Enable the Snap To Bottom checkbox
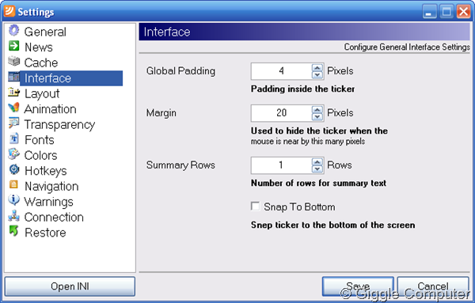The image size is (475, 303). tap(256, 206)
